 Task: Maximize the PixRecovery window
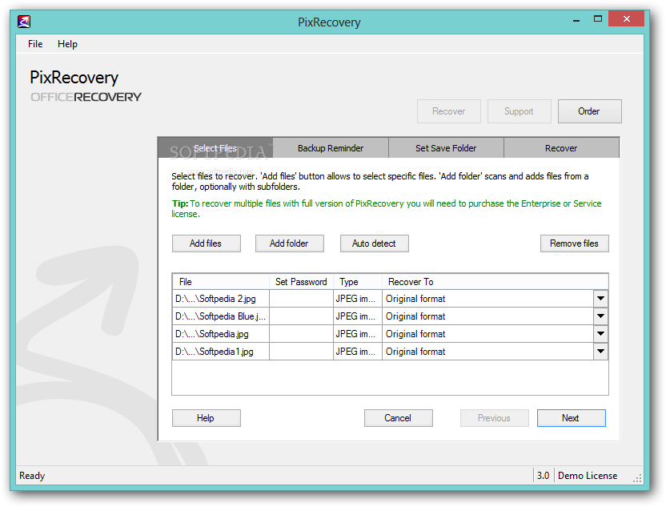[x=598, y=18]
